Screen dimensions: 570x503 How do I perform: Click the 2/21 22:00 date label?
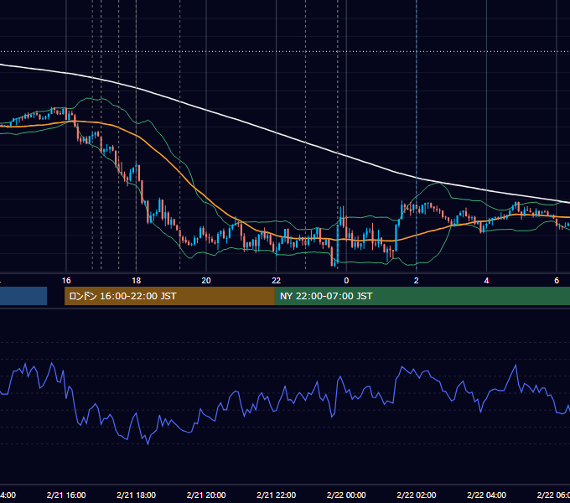(x=277, y=495)
